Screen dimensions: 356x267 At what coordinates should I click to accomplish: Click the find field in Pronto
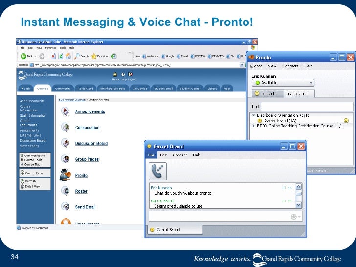click(307, 106)
